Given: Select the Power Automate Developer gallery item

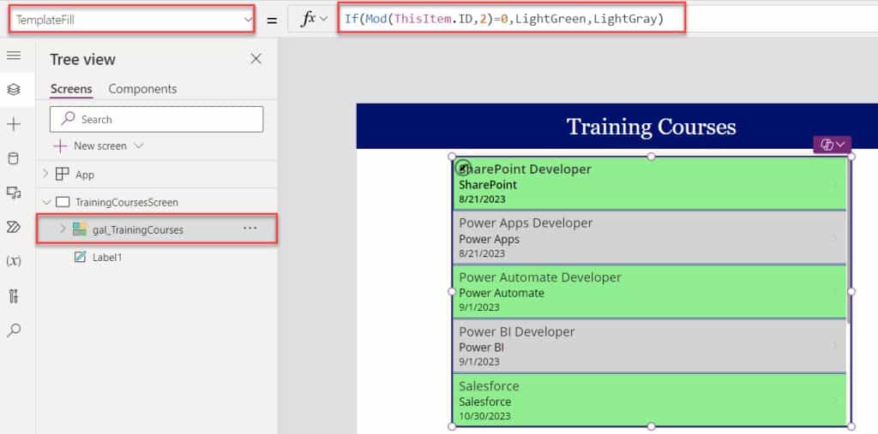Looking at the screenshot, I should 650,292.
